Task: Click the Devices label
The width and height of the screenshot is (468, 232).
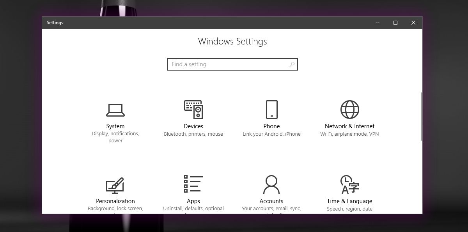Action: [193, 126]
